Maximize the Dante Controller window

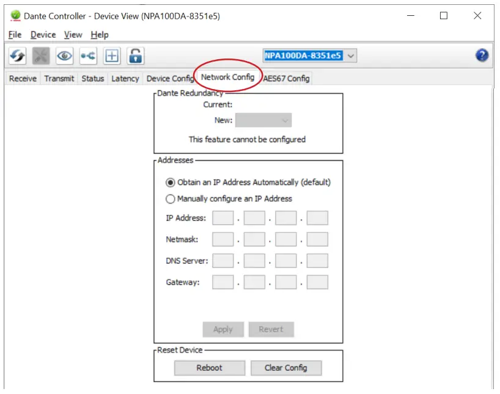(x=444, y=16)
